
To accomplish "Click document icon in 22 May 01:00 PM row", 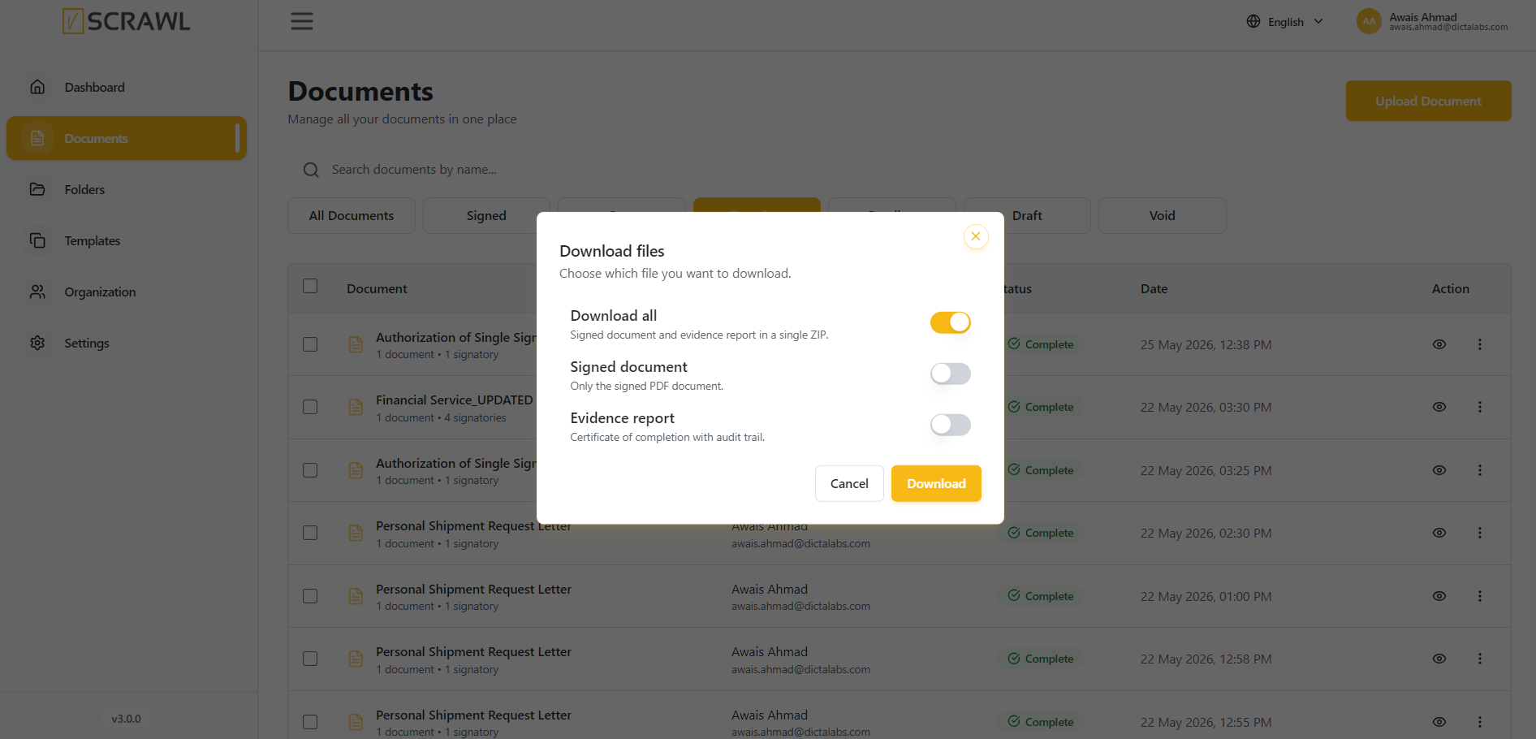I will tap(356, 596).
